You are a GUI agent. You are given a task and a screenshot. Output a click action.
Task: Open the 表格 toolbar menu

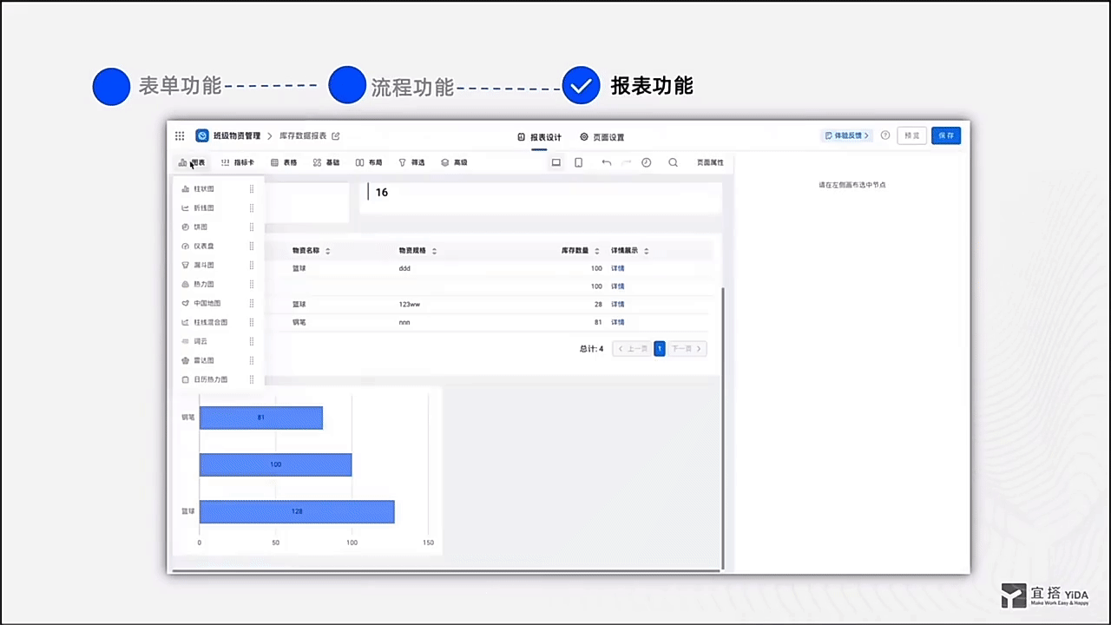284,162
